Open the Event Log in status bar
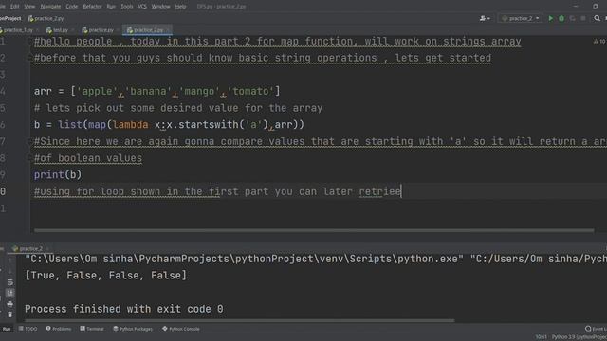 click(x=596, y=329)
